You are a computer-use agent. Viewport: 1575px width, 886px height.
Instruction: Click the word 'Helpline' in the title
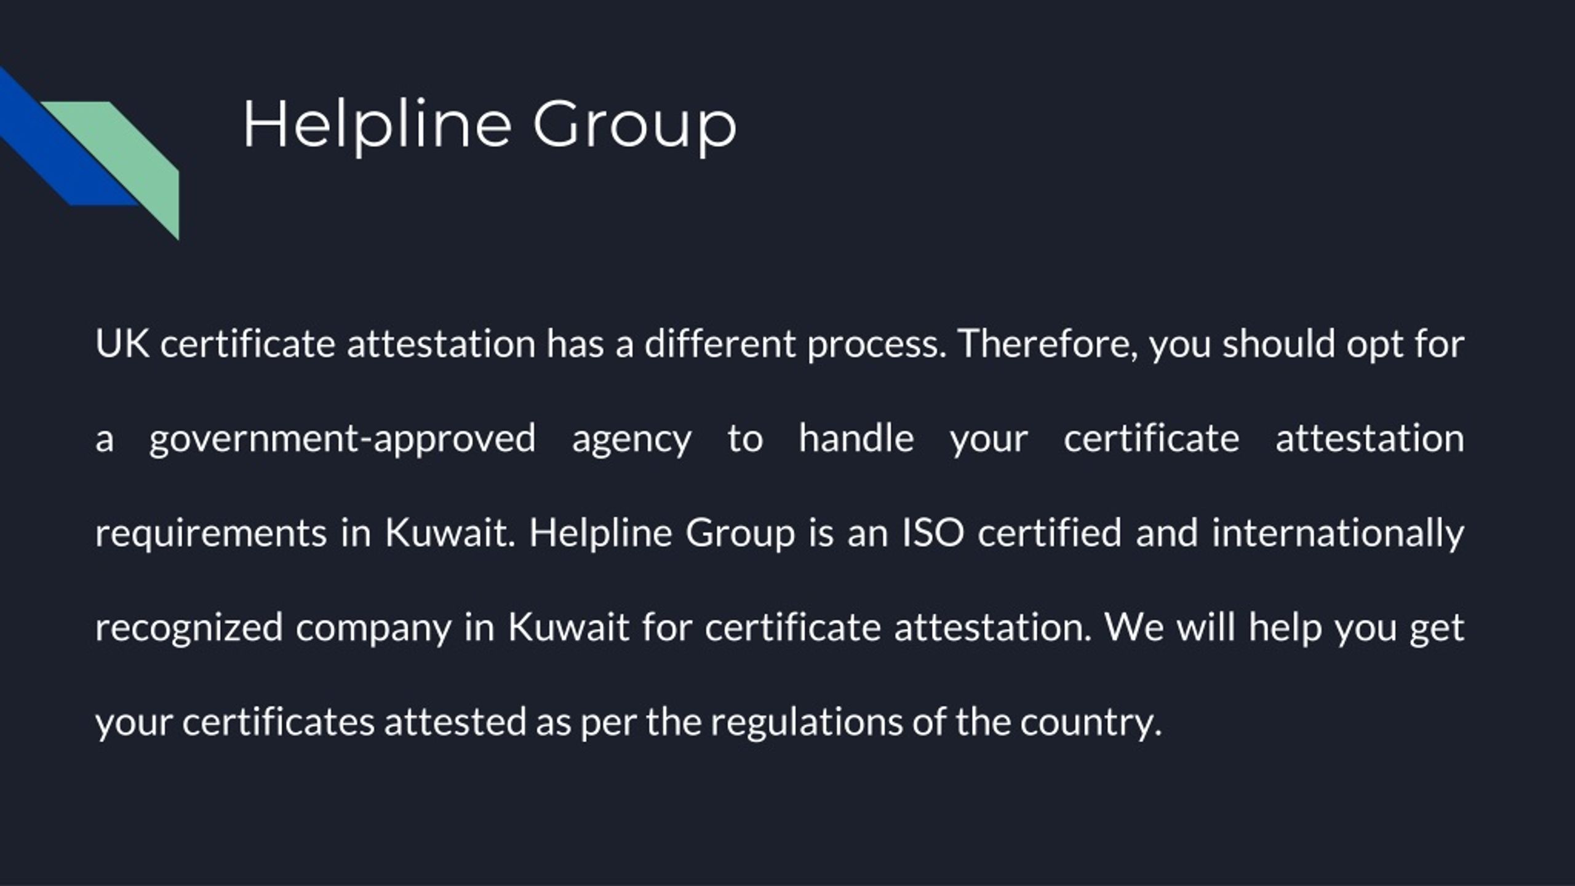click(x=377, y=126)
